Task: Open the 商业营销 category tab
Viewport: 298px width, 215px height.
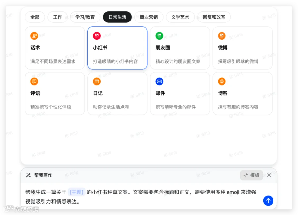Action: pyautogui.click(x=149, y=17)
